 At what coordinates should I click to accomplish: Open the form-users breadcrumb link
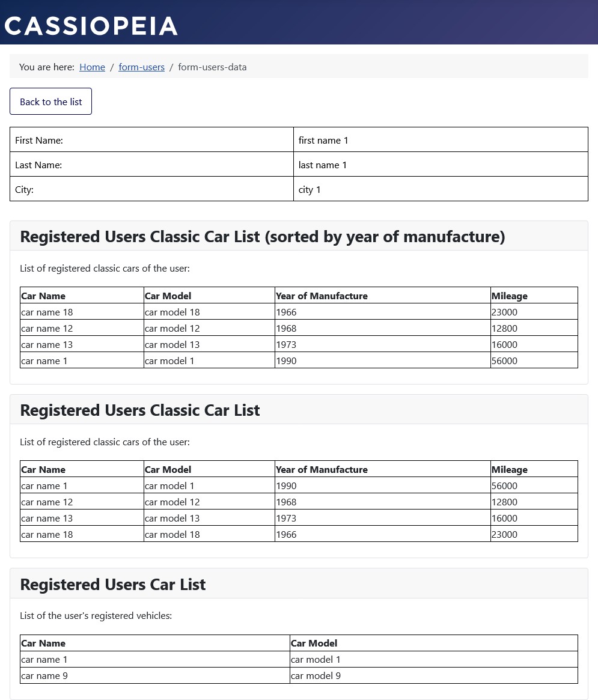coord(141,67)
